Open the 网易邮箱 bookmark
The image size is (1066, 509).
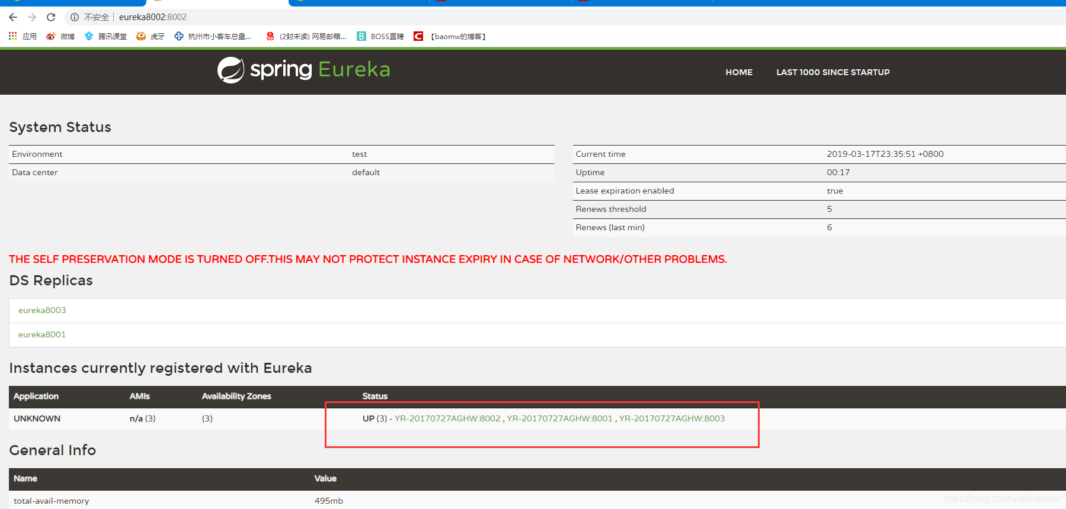(x=306, y=36)
